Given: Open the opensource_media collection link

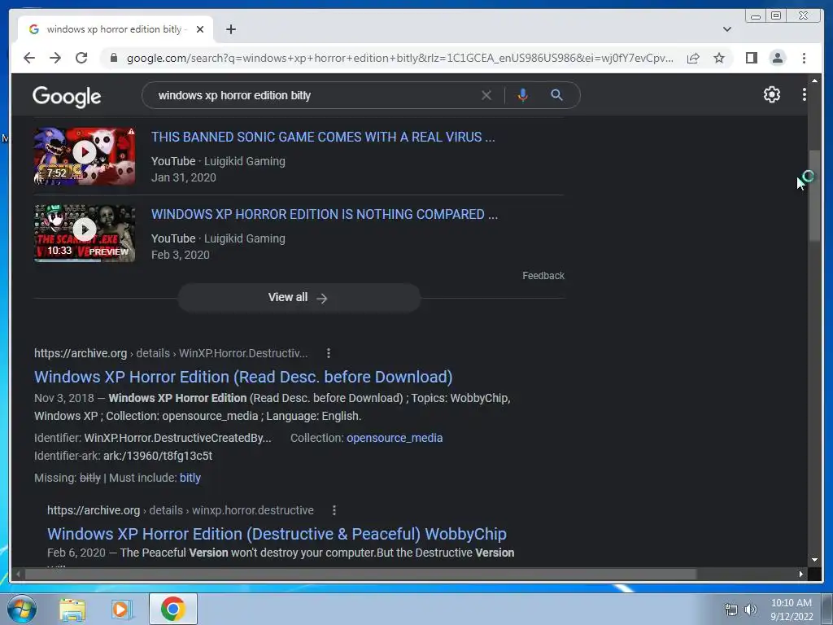Looking at the screenshot, I should pos(395,438).
